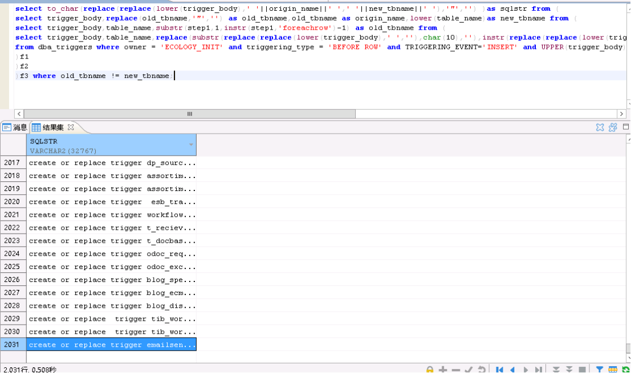The image size is (631, 373).
Task: Select row 2028 blog_dis trigger cell
Action: click(x=112, y=305)
